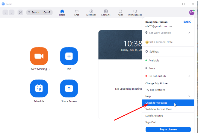
Task: Open the Schedule calendar icon
Action: point(39,88)
